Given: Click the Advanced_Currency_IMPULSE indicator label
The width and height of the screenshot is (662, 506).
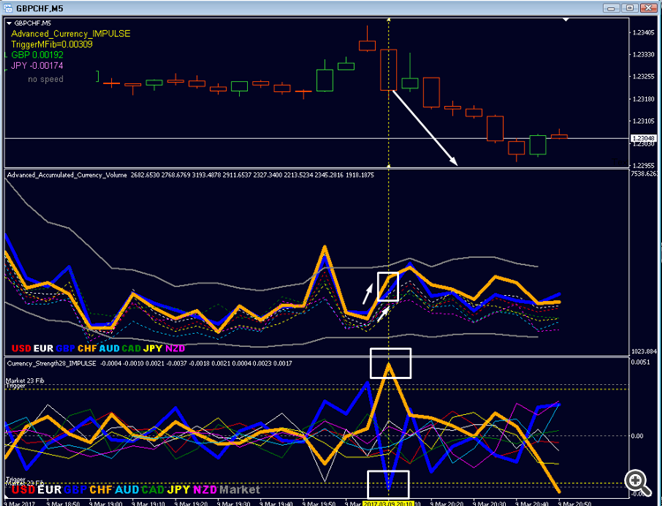Looking at the screenshot, I should (x=71, y=34).
